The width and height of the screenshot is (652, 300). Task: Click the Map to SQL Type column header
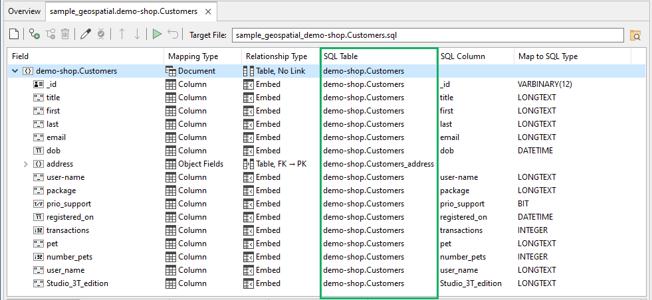pos(548,56)
